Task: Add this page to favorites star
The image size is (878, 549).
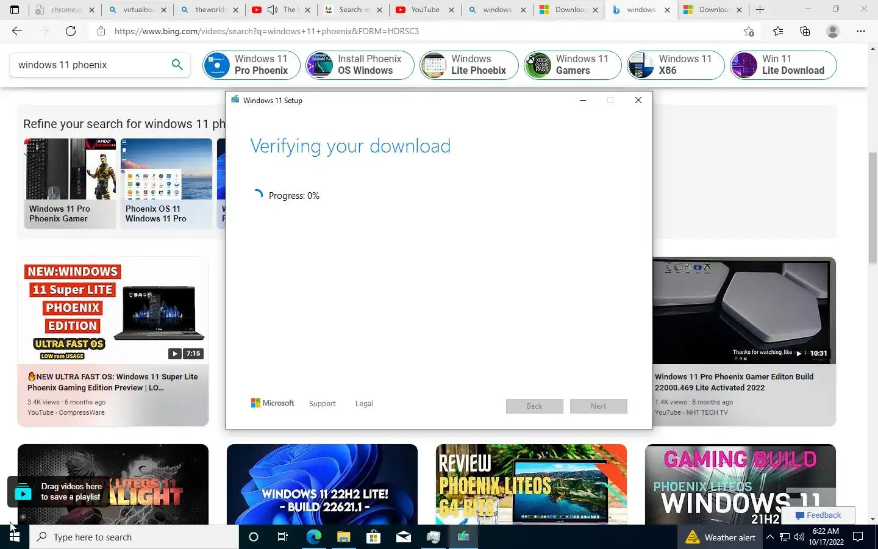Action: coord(749,31)
